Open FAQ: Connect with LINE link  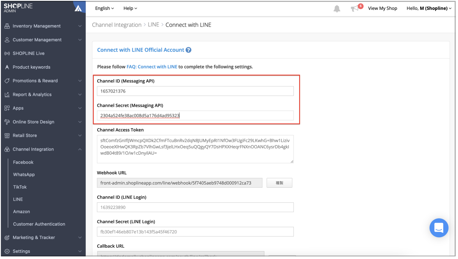[x=152, y=67]
